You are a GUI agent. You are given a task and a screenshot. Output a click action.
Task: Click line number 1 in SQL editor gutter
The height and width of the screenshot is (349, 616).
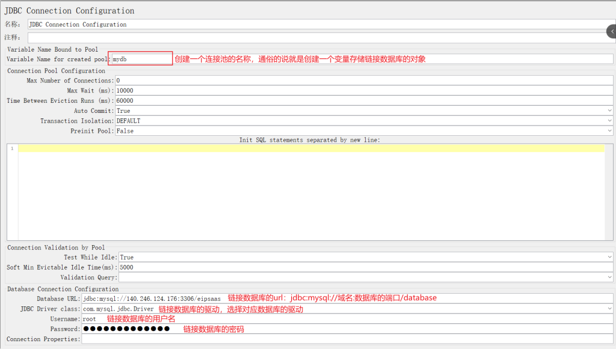point(12,148)
